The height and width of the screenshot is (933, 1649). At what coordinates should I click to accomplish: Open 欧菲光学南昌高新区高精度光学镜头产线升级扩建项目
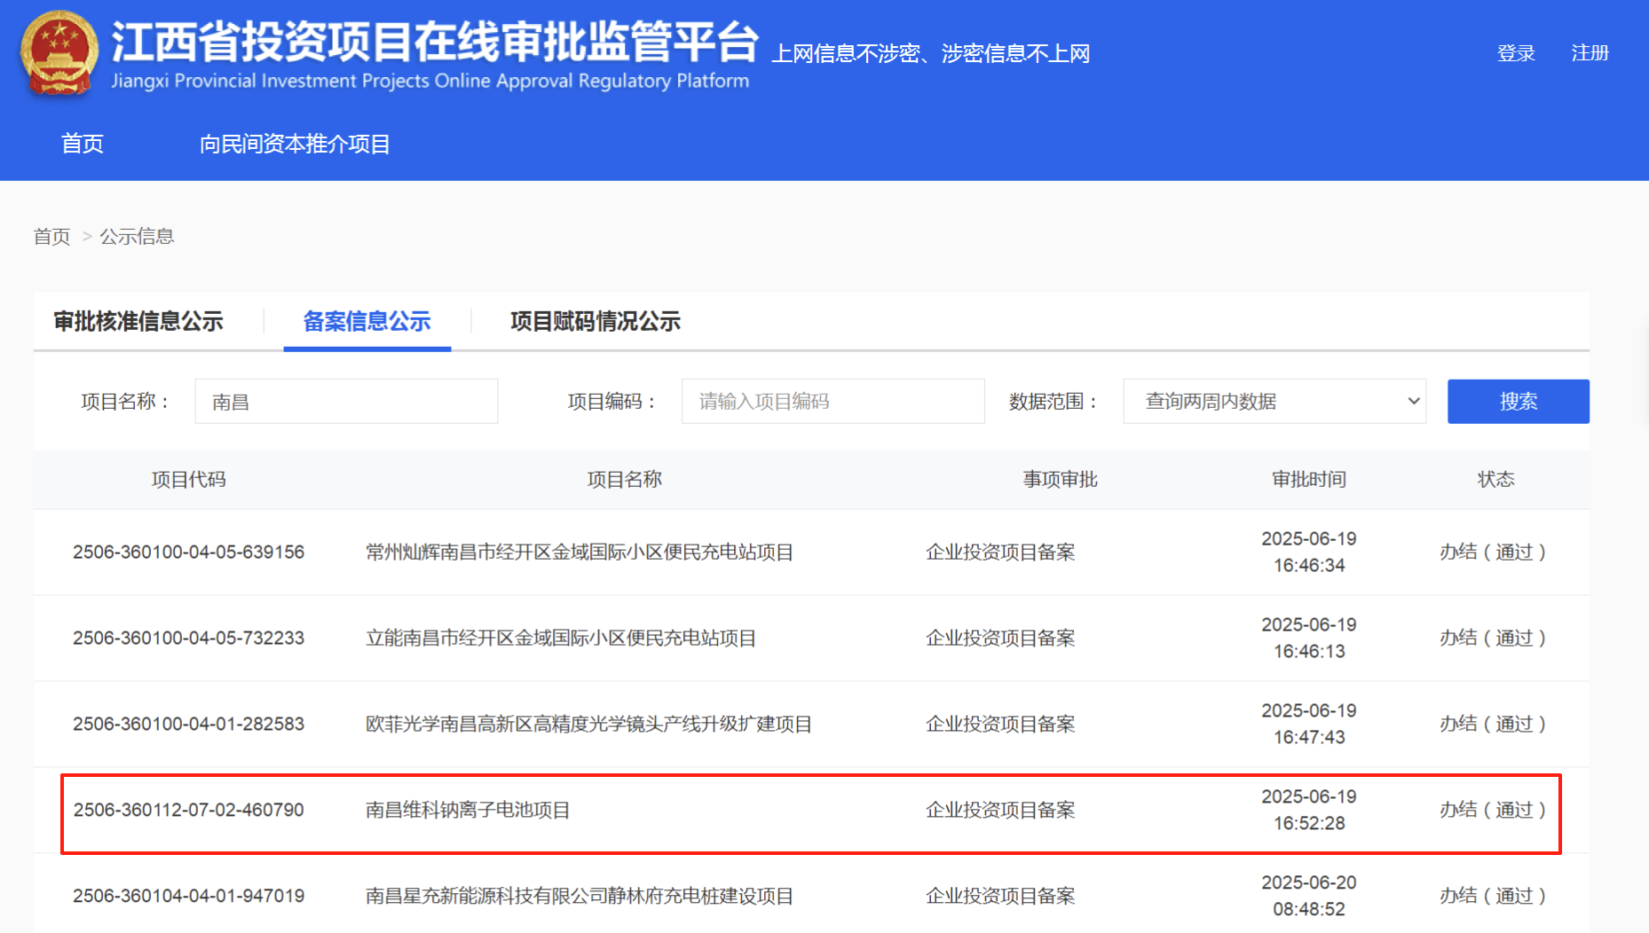tap(589, 725)
